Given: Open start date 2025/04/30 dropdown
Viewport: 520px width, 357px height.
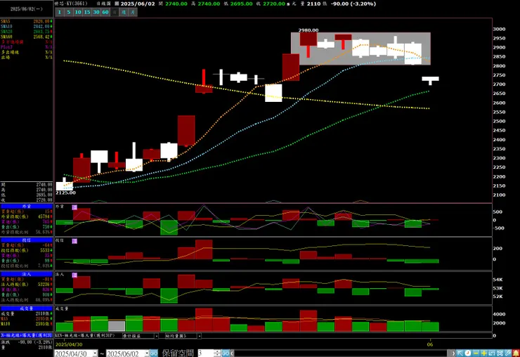Looking at the screenshot, I should pos(95,353).
